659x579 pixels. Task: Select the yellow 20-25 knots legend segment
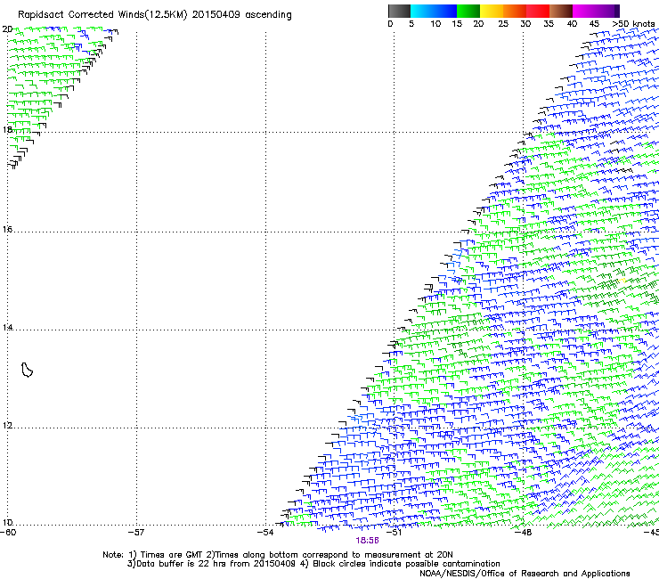(492, 11)
